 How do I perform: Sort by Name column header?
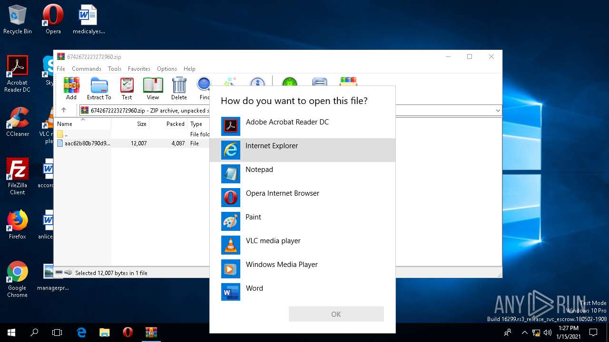coord(83,123)
